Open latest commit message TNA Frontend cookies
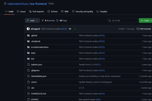This screenshot has height=101, width=152. click(51, 29)
